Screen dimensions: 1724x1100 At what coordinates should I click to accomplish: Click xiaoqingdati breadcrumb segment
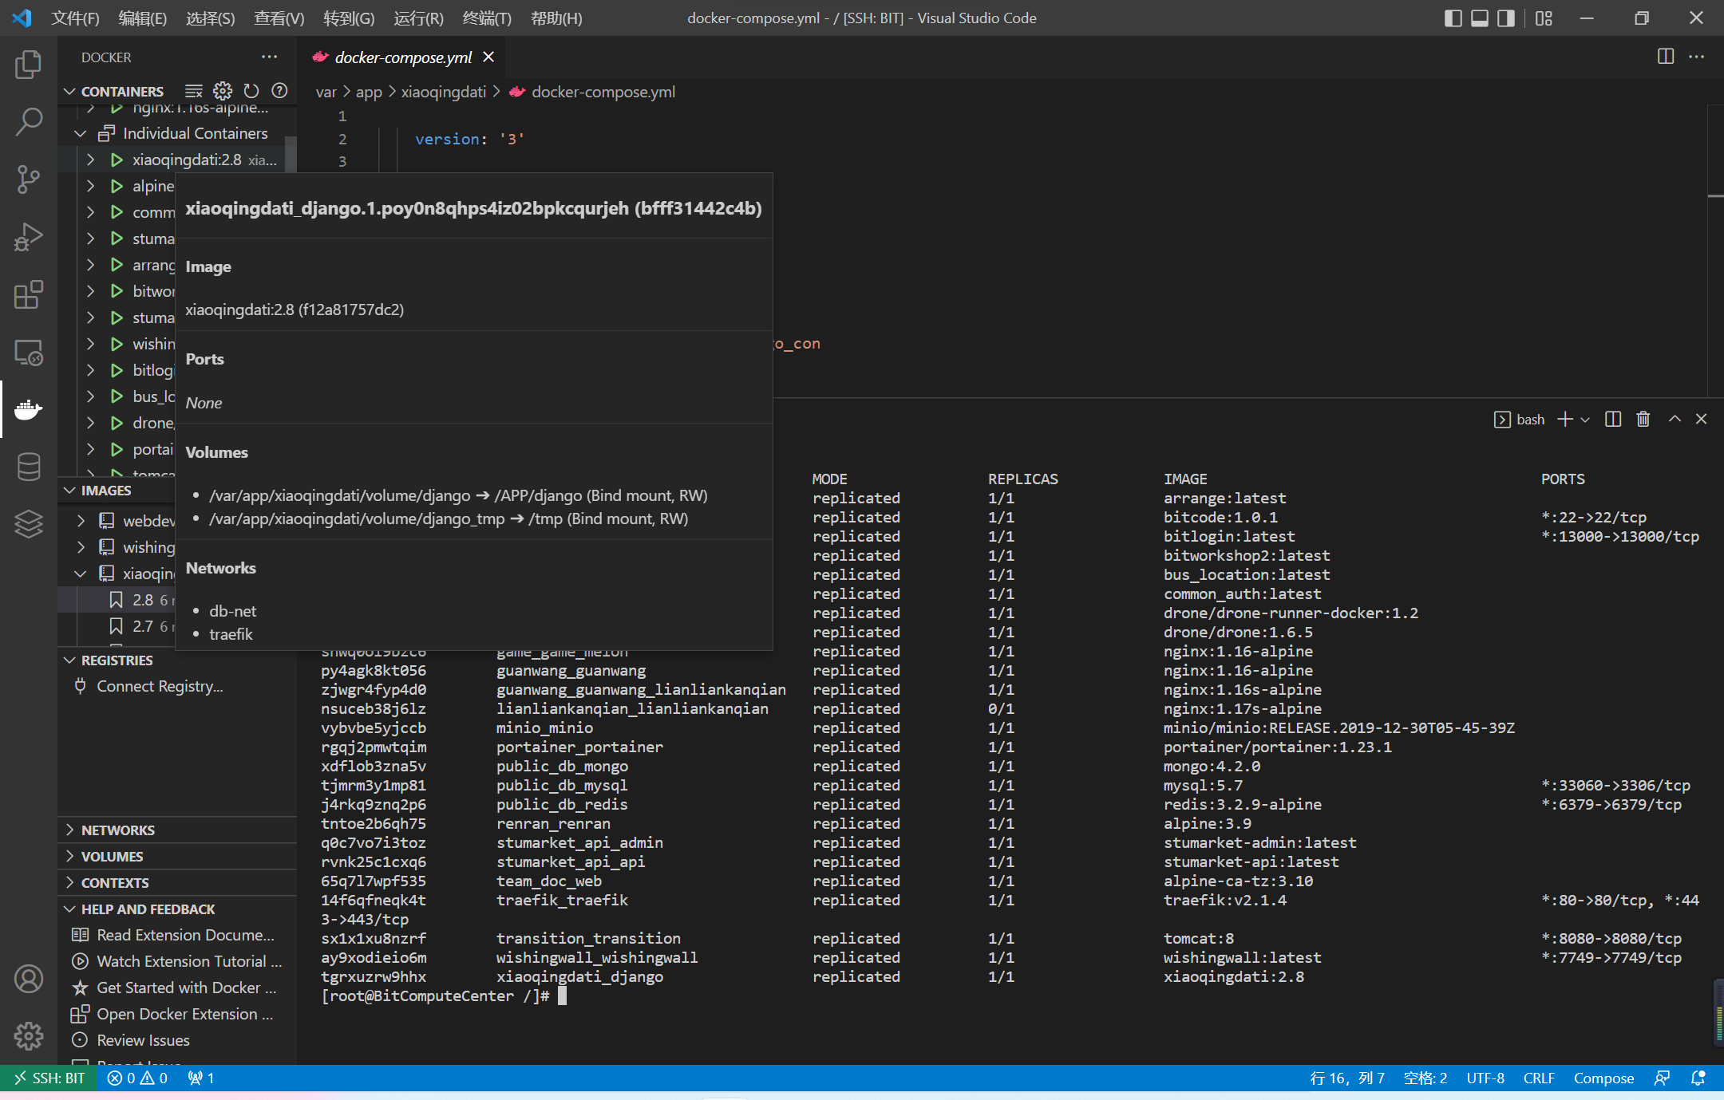click(x=443, y=92)
